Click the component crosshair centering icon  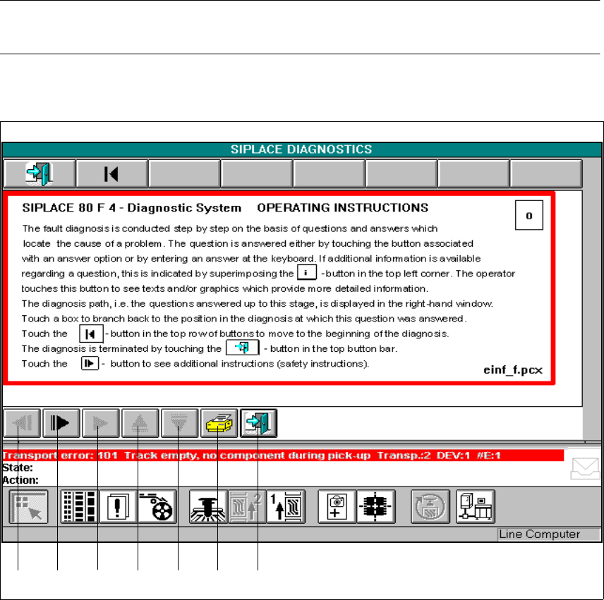pos(376,507)
